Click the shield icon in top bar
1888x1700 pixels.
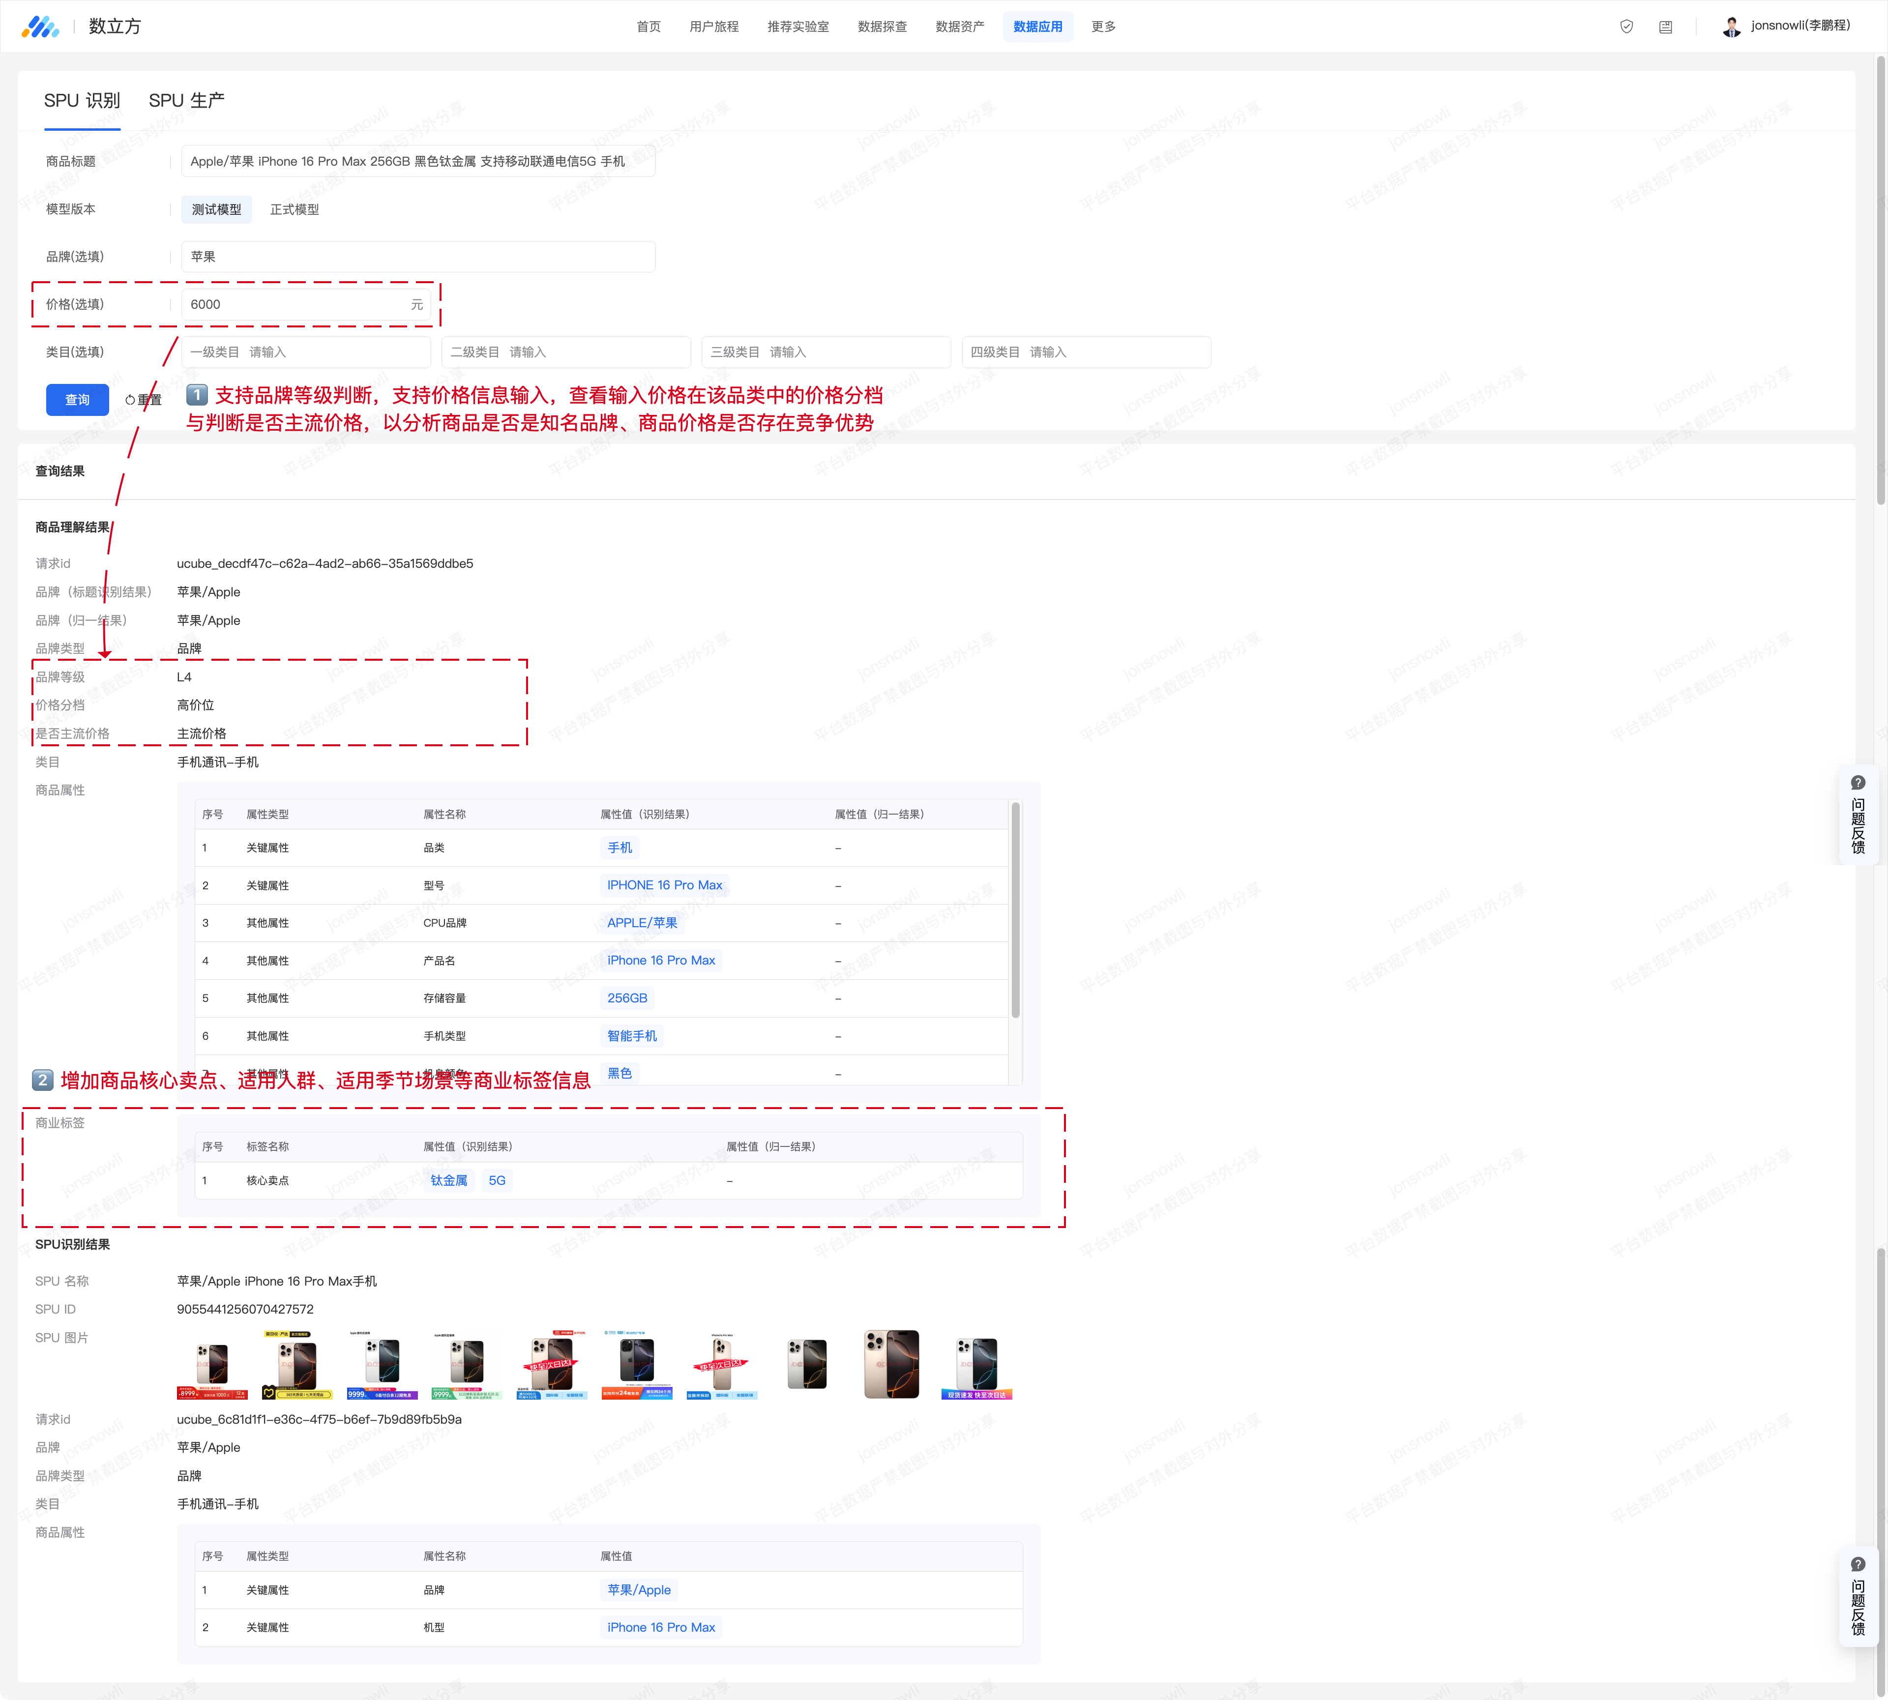[1626, 26]
